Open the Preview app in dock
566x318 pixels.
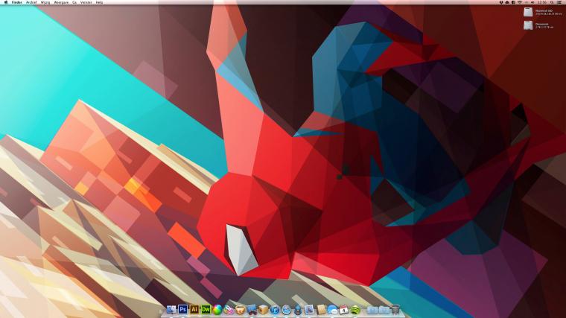tap(309, 309)
